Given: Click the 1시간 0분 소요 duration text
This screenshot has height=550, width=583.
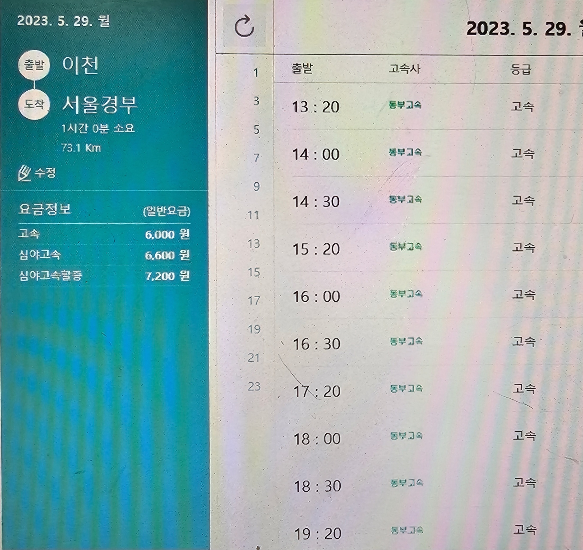Looking at the screenshot, I should point(98,128).
